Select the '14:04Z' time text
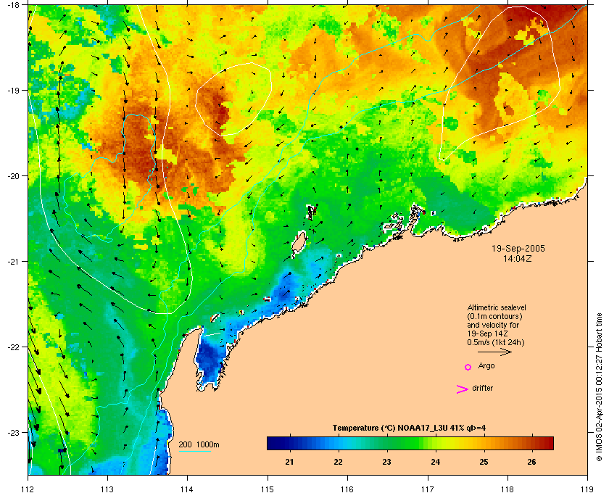Viewport: 609px width, 493px height. pos(518,258)
